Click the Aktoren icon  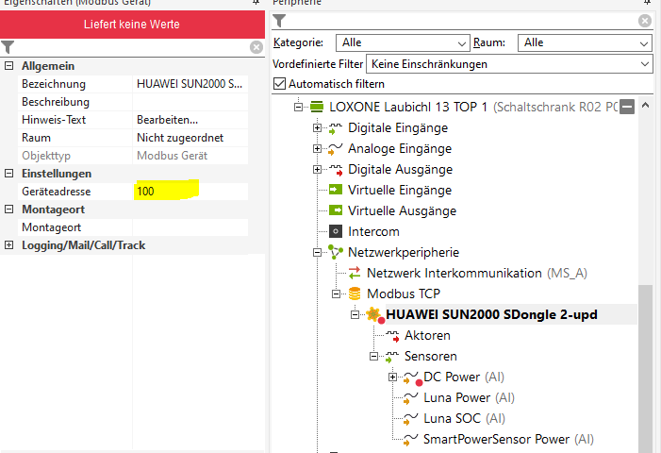(392, 336)
